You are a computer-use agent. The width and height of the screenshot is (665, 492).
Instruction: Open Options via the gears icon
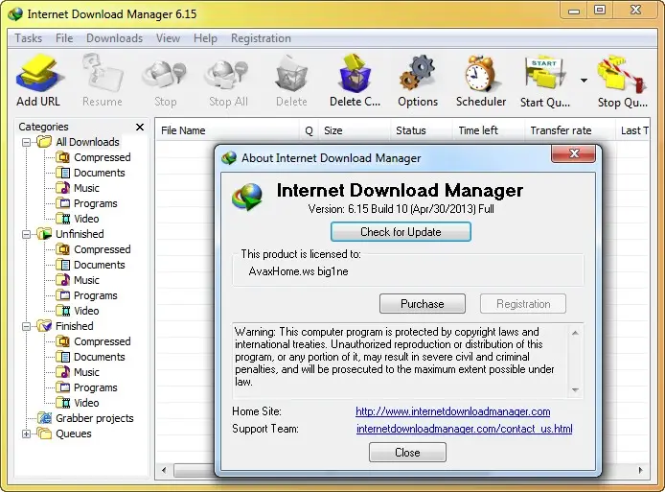point(418,73)
